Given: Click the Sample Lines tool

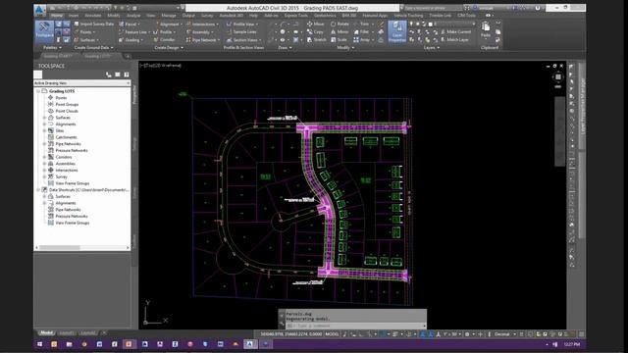Looking at the screenshot, I should (x=241, y=32).
